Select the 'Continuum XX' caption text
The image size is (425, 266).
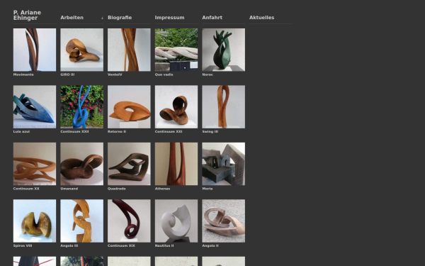26,189
